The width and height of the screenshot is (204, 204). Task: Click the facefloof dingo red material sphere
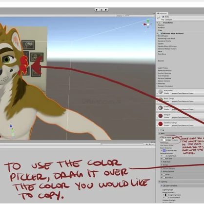(161, 124)
